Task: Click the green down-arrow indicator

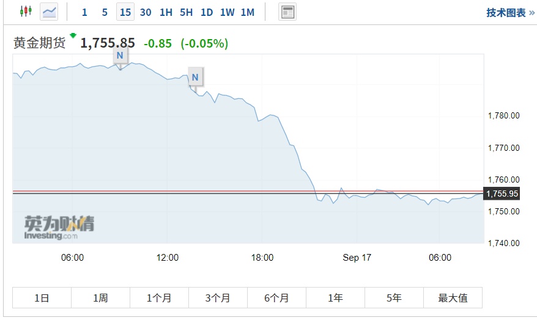Action: tap(73, 35)
